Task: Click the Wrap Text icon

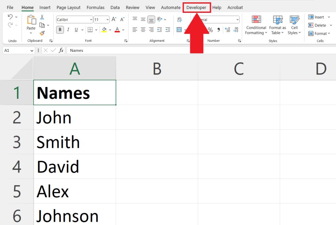Action: [179, 20]
